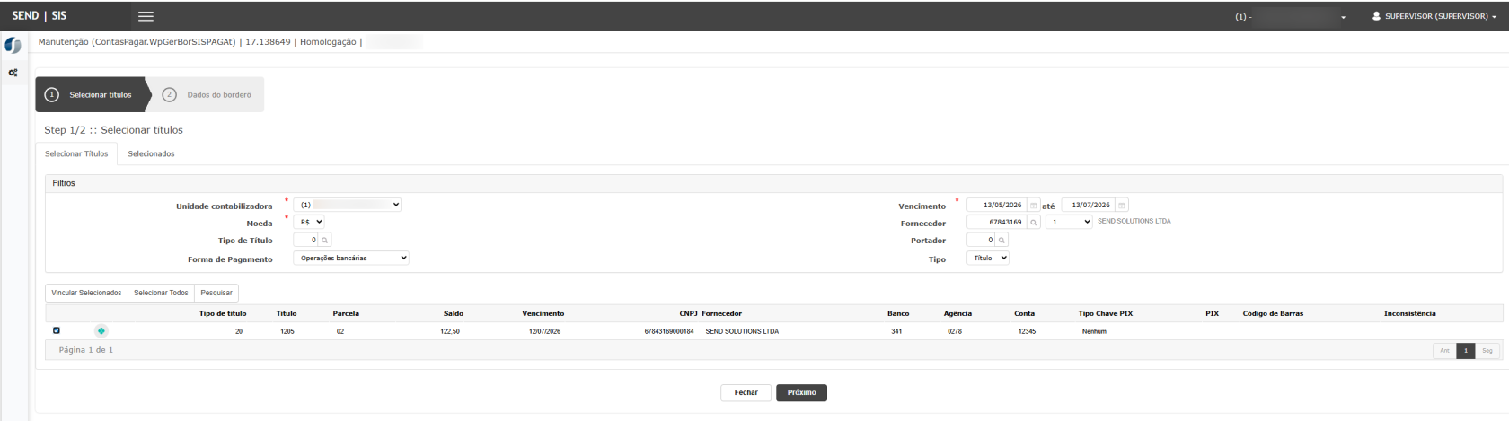Screen dimensions: 1509x421
Task: Open the Unidade contabilizadora dropdown
Action: point(347,205)
